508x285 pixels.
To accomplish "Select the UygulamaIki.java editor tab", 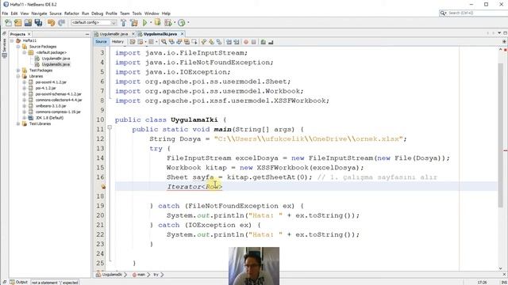I will [160, 34].
